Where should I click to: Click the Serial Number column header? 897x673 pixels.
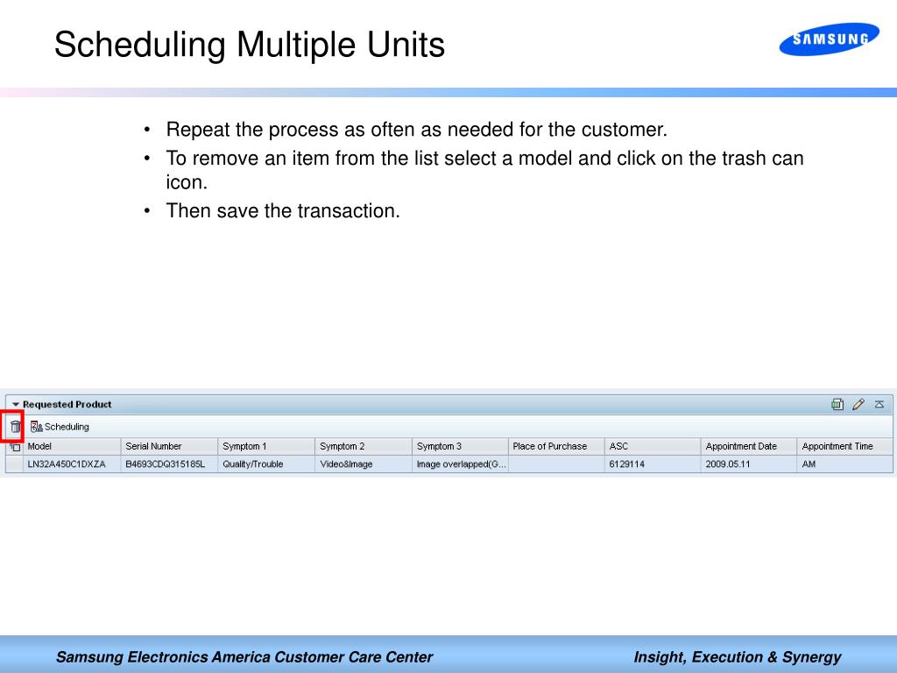(169, 446)
